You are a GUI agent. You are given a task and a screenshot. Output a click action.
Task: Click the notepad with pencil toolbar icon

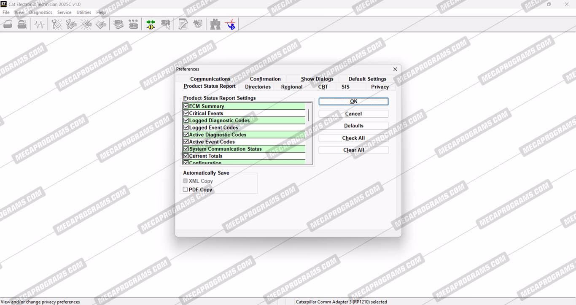point(183,24)
